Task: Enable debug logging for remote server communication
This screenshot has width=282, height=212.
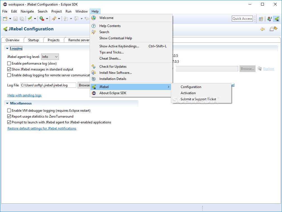Action: [9, 75]
